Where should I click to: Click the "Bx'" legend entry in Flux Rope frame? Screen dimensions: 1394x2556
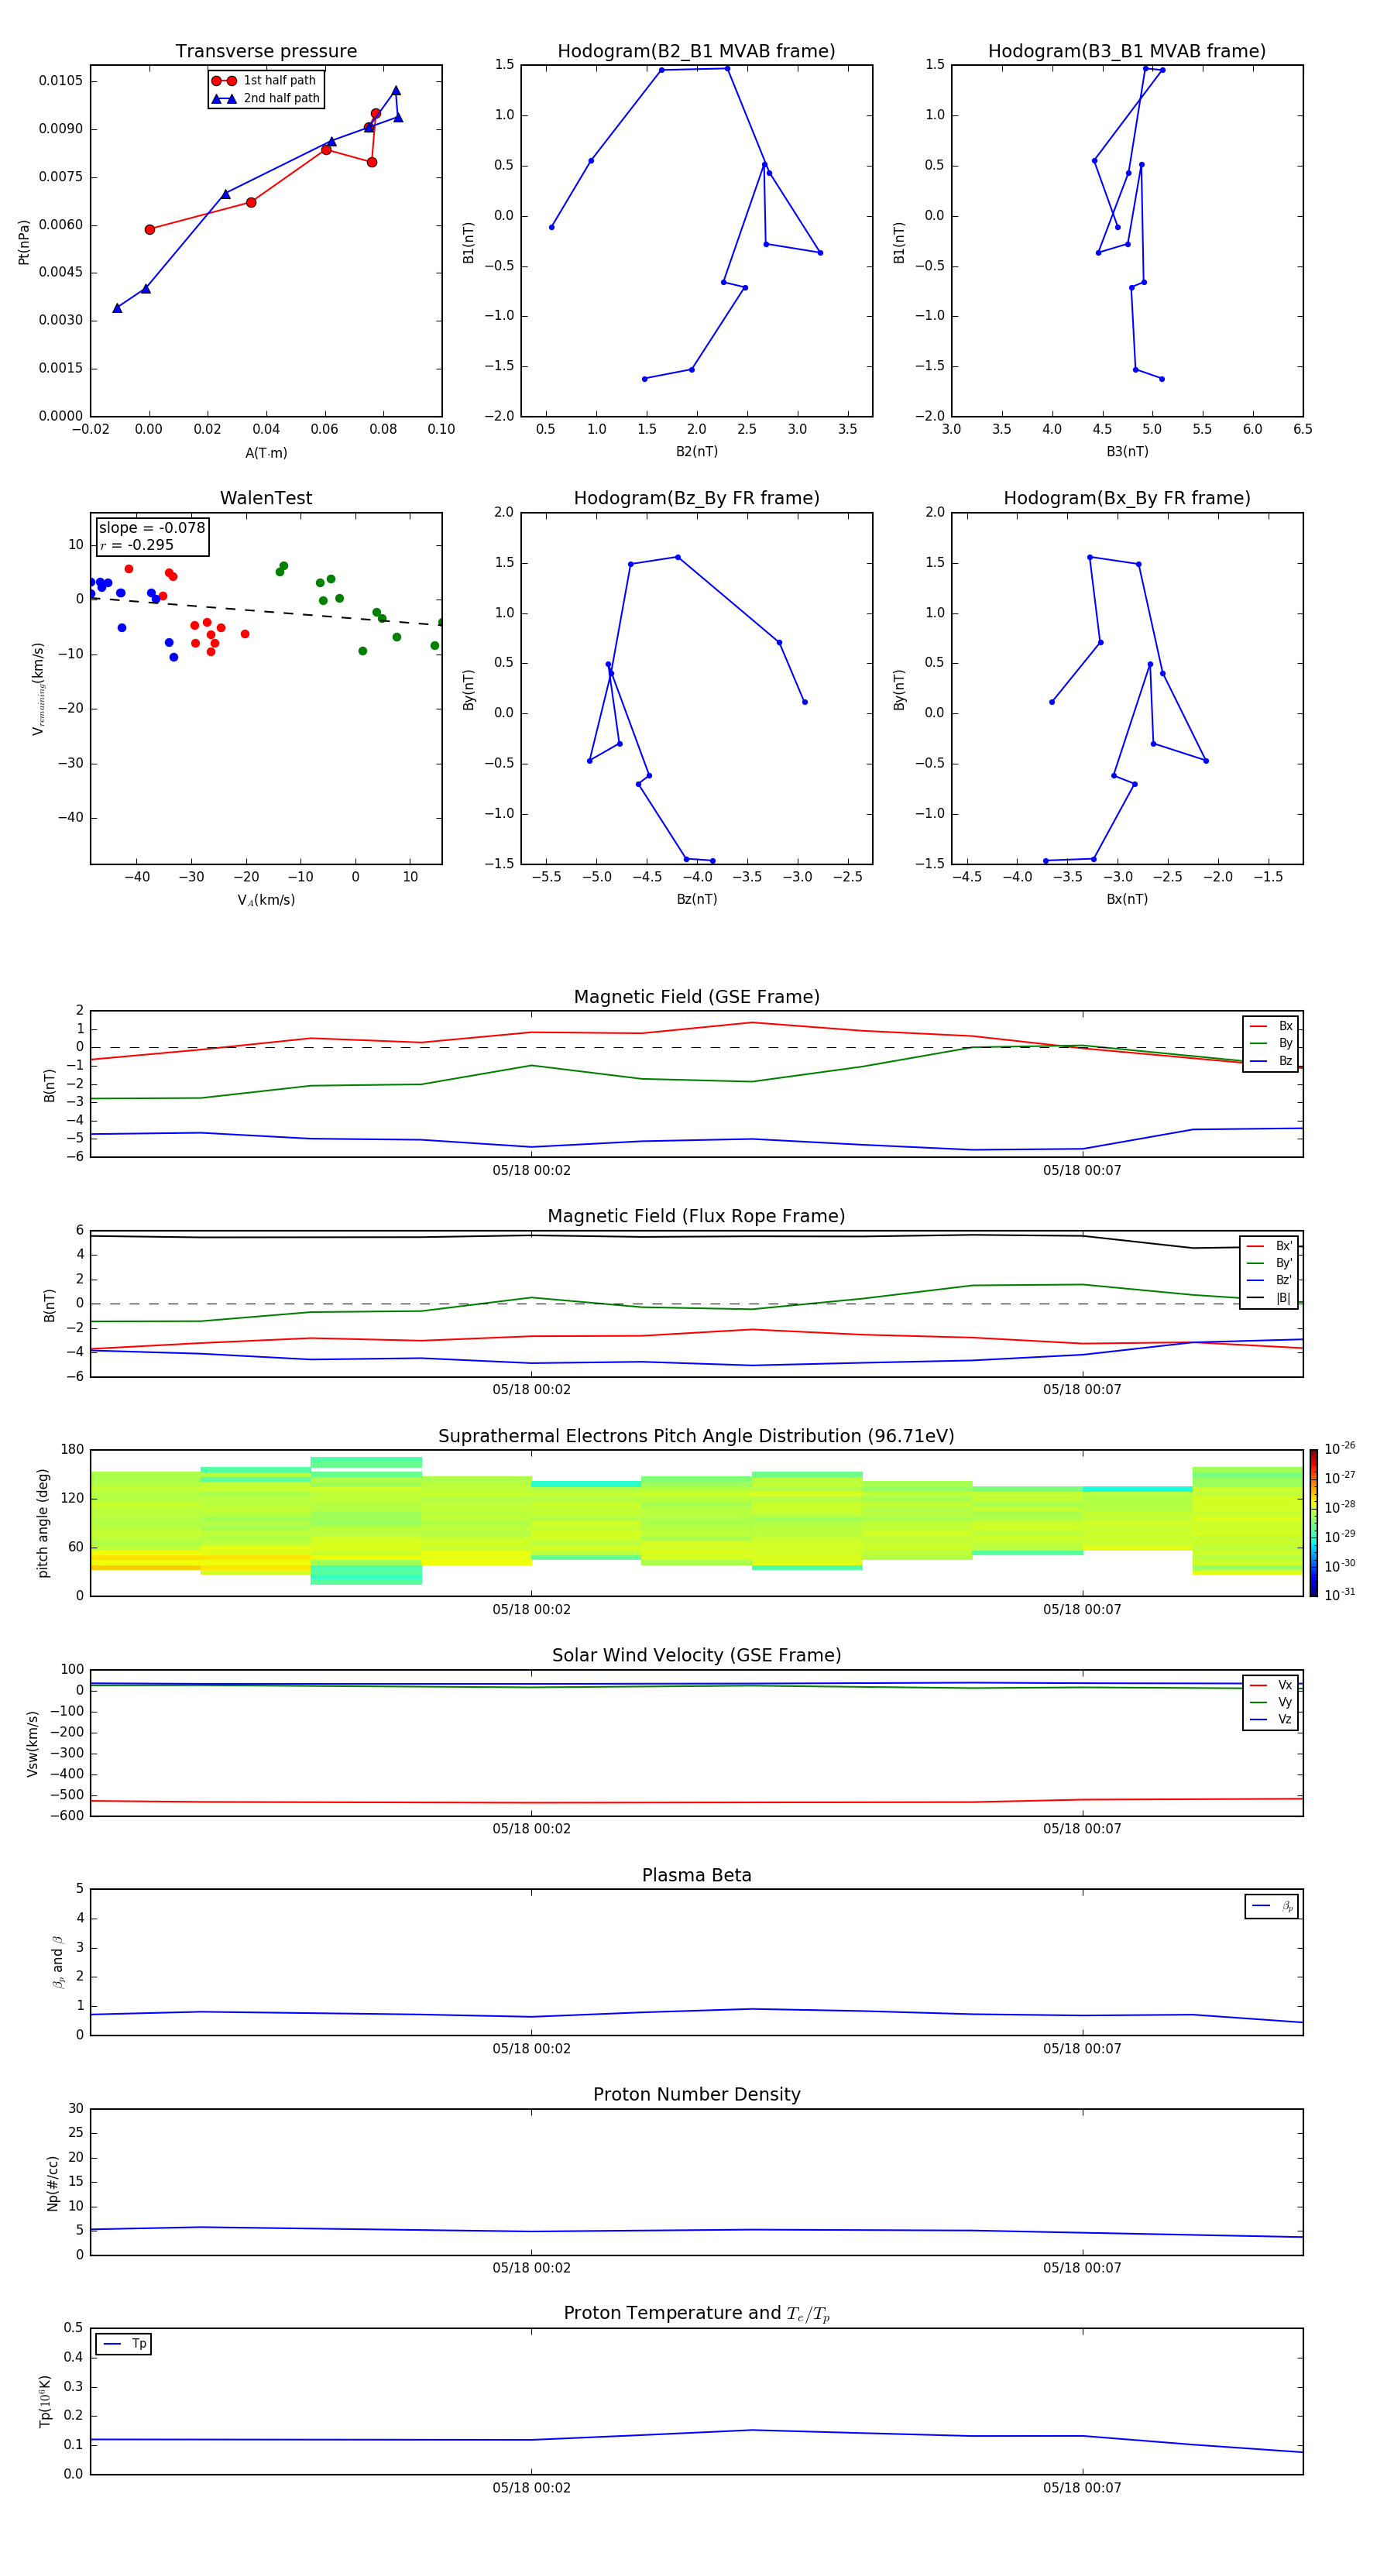pos(1269,1246)
